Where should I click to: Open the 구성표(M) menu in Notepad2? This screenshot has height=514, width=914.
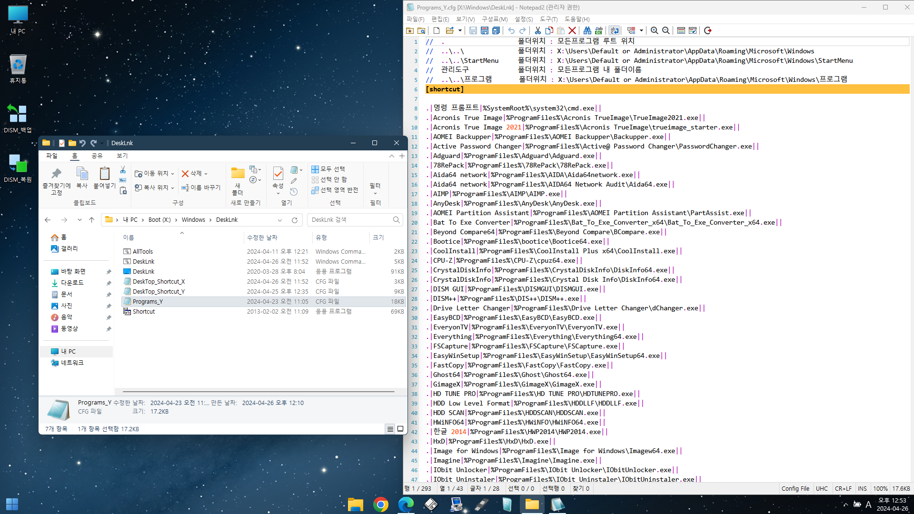coord(495,19)
